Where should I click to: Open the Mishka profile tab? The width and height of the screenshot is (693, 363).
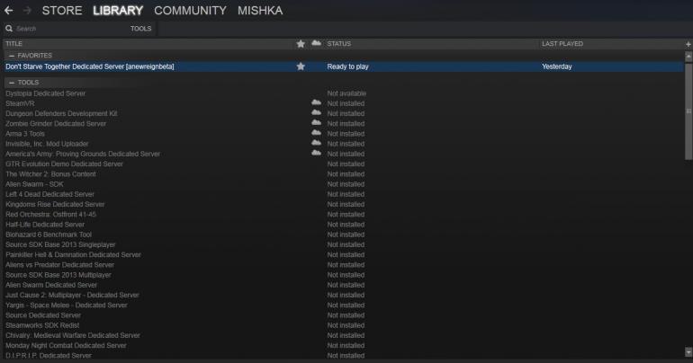coord(259,11)
